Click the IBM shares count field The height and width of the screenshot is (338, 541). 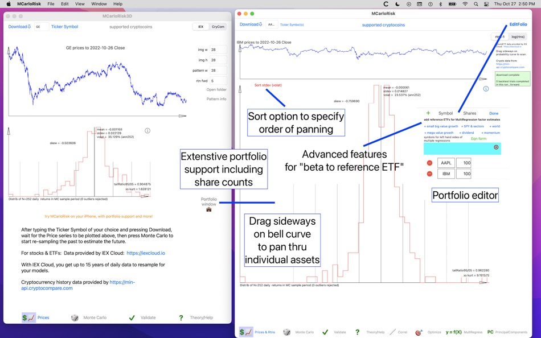pyautogui.click(x=464, y=174)
